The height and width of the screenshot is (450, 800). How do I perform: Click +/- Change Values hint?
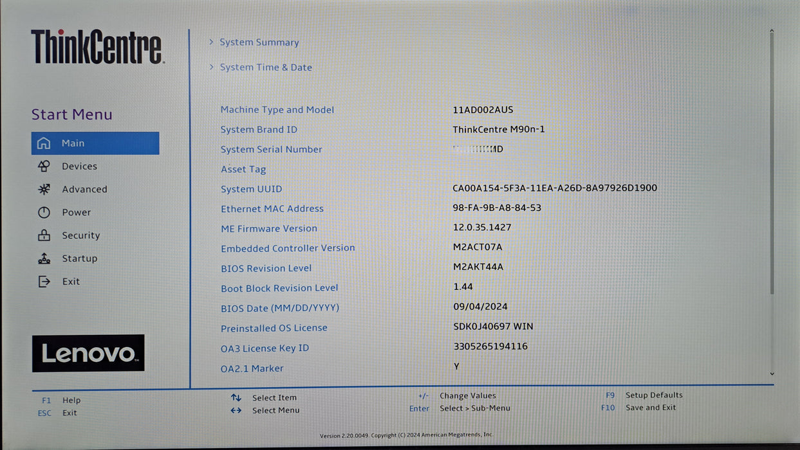point(457,396)
